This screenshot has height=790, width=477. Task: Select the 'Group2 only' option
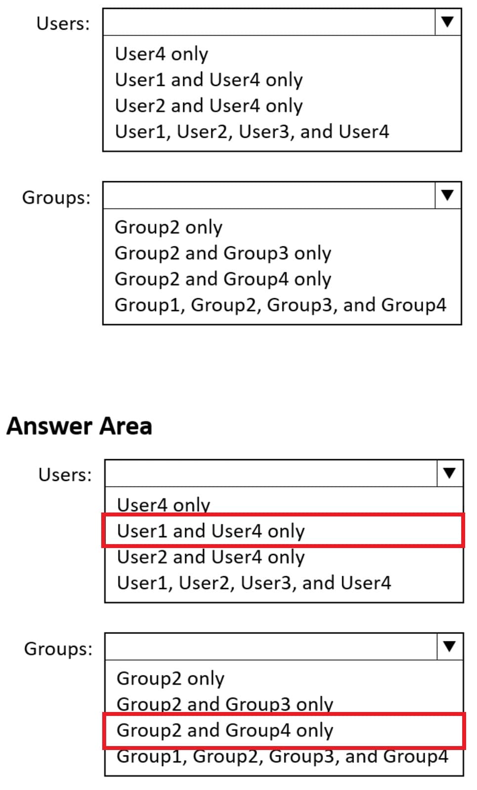pos(169,227)
